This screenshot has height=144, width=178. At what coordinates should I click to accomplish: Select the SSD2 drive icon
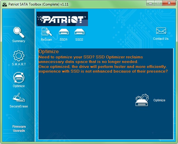click(x=79, y=32)
